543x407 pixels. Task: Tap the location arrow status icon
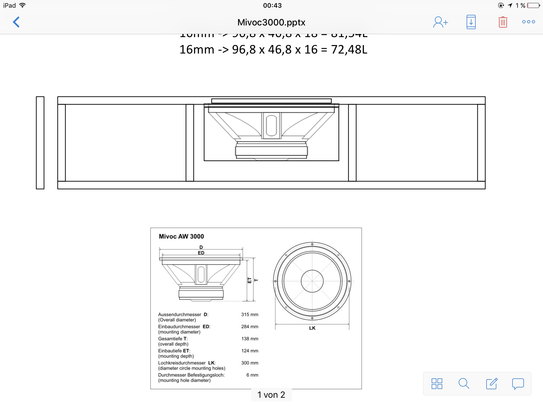[x=510, y=6]
